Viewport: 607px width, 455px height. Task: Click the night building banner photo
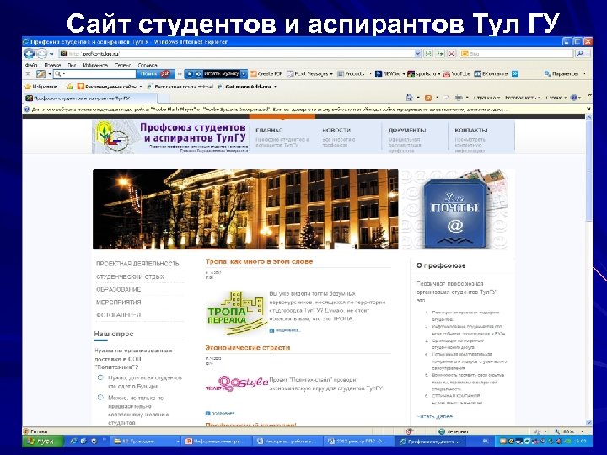pos(245,209)
